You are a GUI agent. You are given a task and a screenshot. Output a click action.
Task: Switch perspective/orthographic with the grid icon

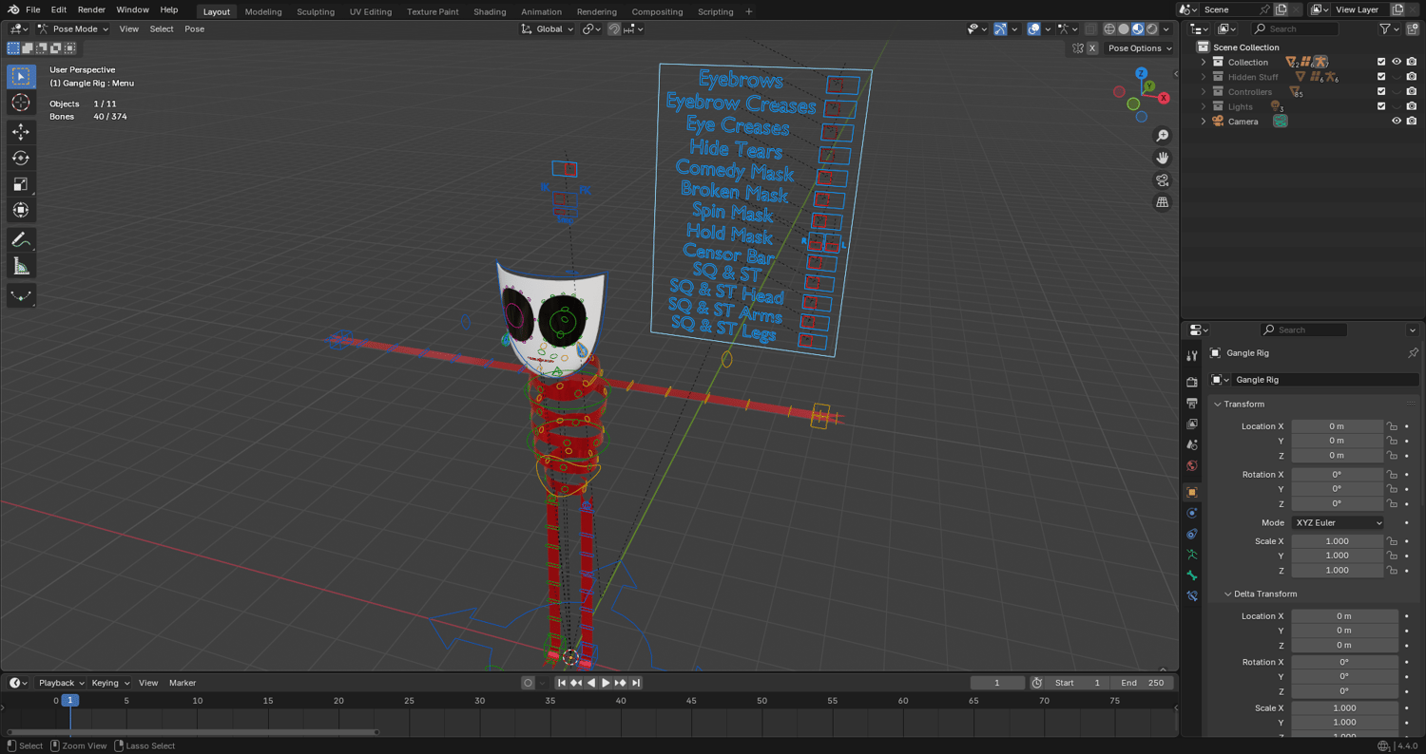(1162, 202)
